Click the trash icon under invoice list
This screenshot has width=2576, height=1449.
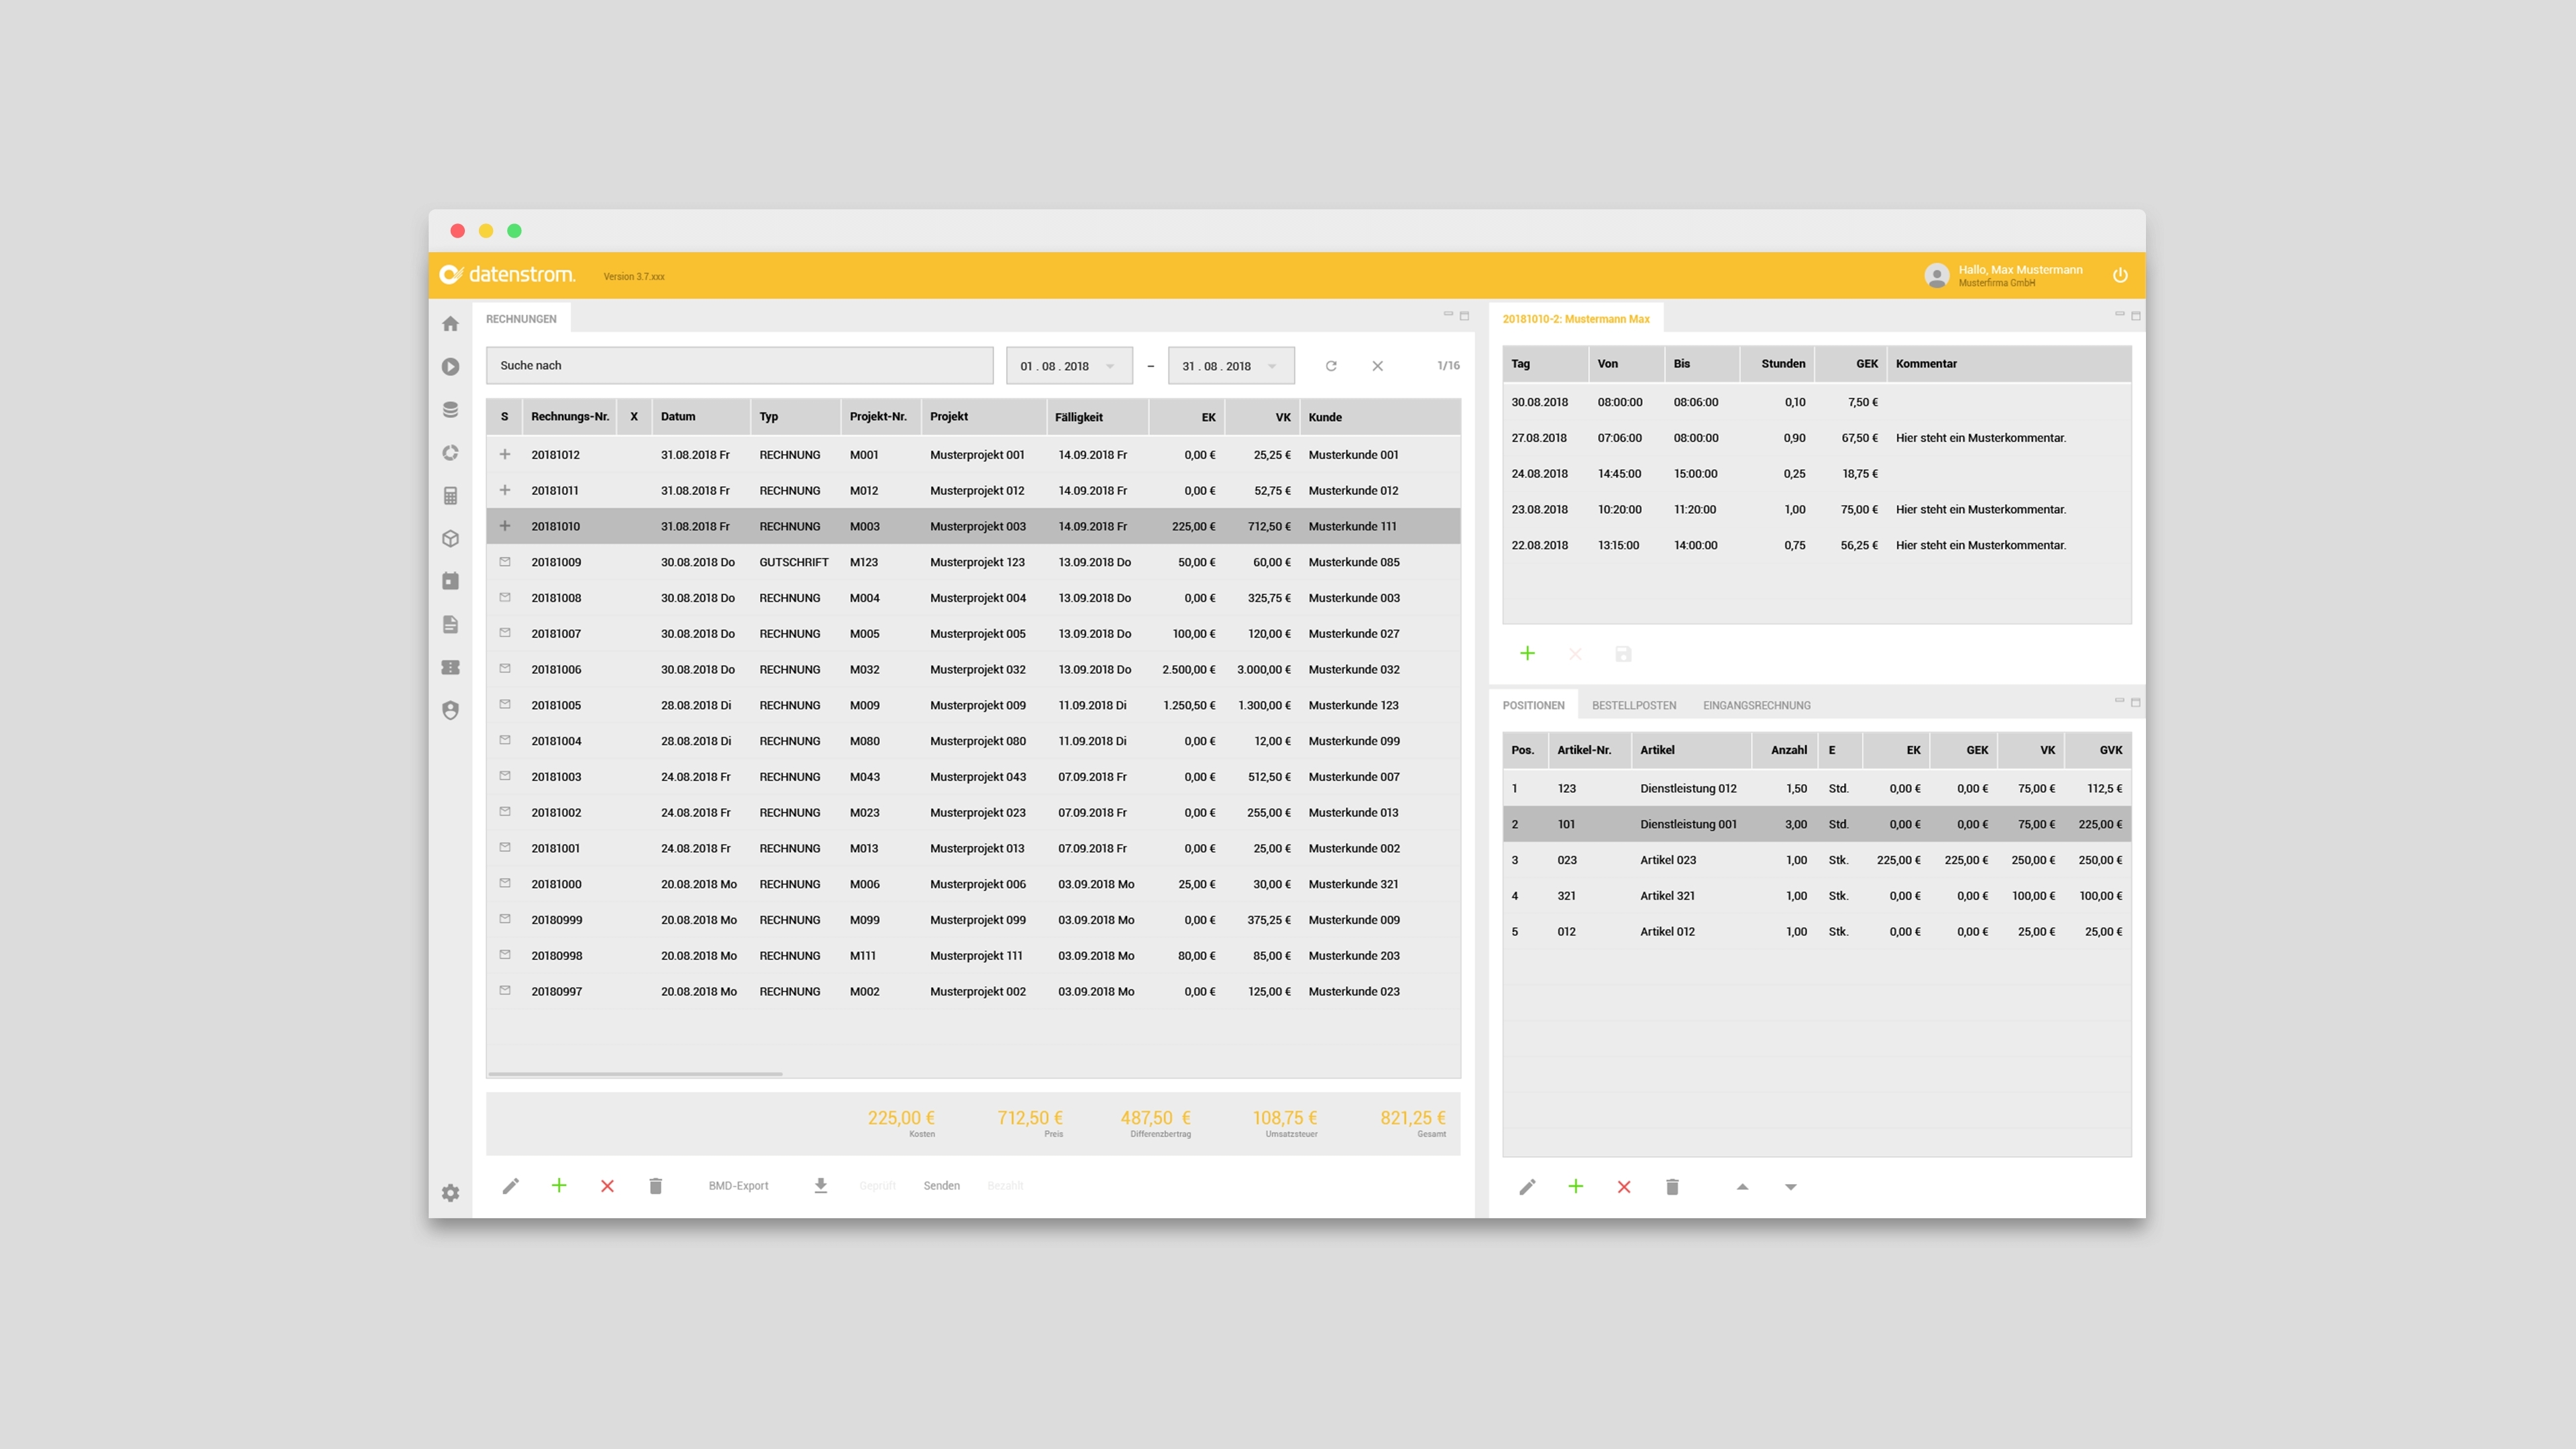(x=655, y=1186)
